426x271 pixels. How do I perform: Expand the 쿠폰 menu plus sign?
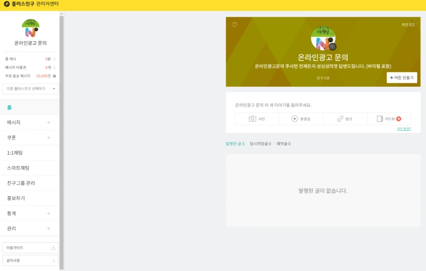[x=48, y=137]
